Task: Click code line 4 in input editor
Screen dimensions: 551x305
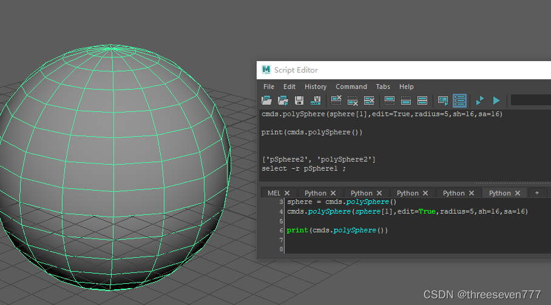Action: click(x=407, y=211)
